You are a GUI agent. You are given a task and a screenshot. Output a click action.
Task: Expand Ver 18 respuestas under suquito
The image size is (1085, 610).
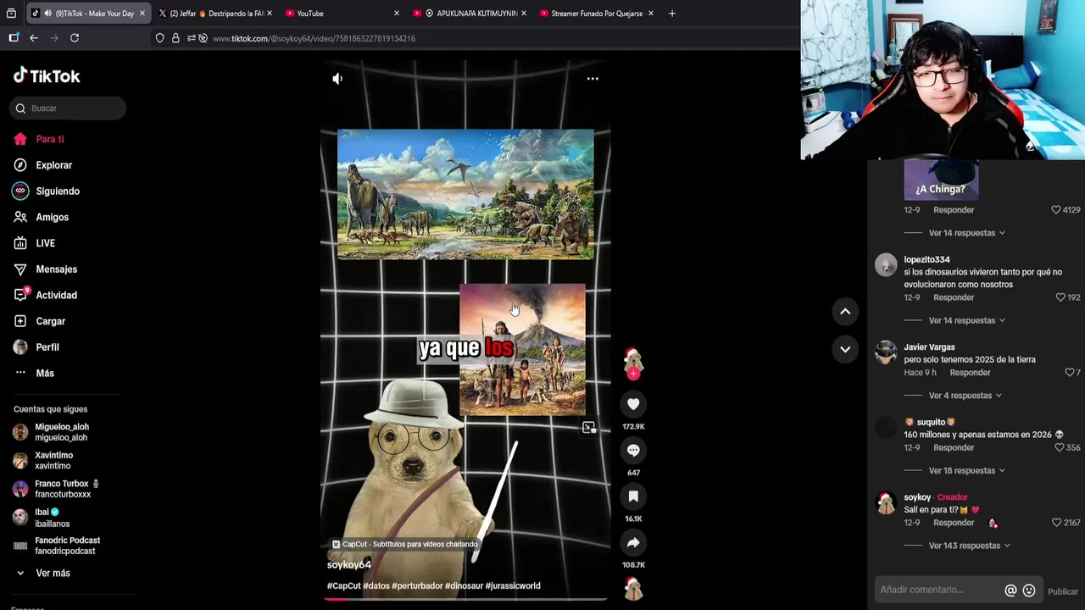pos(966,470)
